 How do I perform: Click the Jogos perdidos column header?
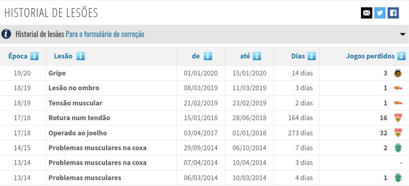pos(370,56)
